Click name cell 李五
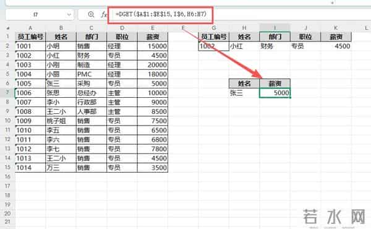371x229 pixels. point(61,130)
